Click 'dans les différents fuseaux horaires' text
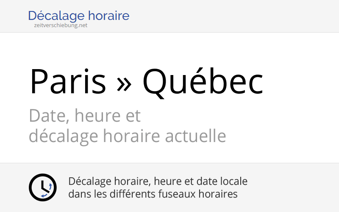Screen dimensions: 339x212 153,194
